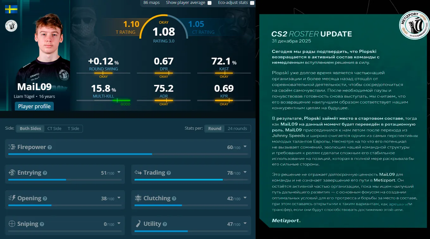Click the Trading arrows icon

pos(138,173)
